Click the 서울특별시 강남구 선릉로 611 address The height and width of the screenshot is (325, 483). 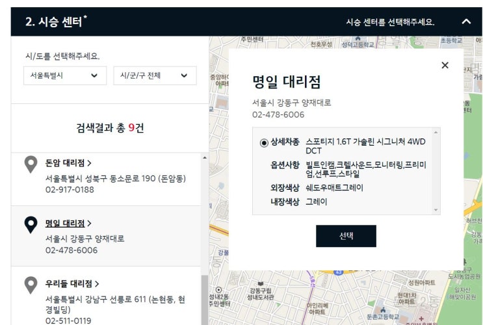point(115,304)
